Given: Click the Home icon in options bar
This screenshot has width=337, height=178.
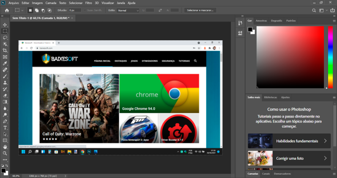Looking at the screenshot, I should 7,10.
